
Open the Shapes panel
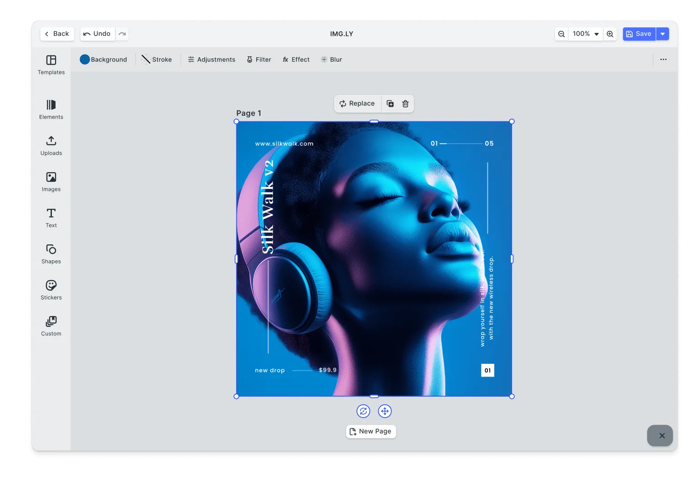[x=51, y=254]
